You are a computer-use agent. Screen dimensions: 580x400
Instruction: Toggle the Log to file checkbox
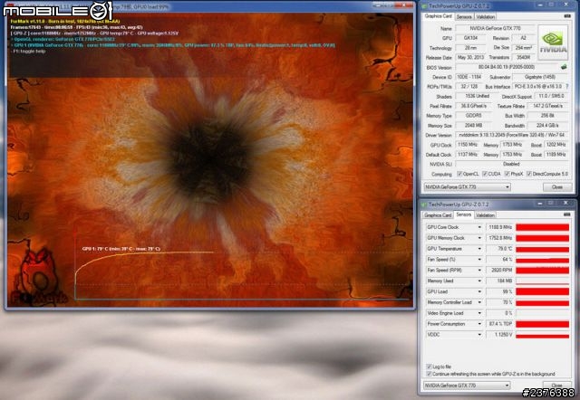[429, 367]
